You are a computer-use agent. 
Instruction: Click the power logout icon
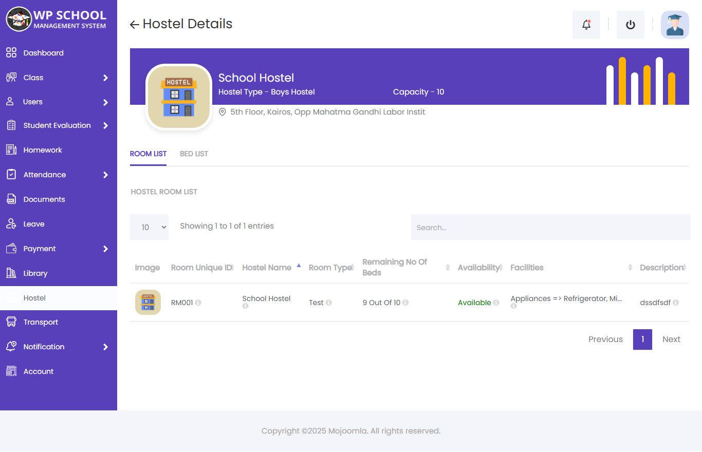point(631,25)
